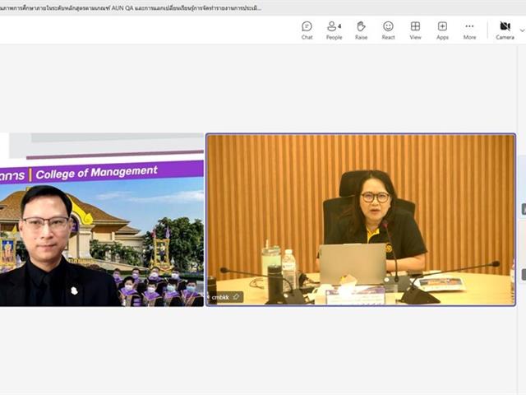Viewport: 526px width, 395px height.
Task: Open the React emoji menu
Action: [x=388, y=30]
